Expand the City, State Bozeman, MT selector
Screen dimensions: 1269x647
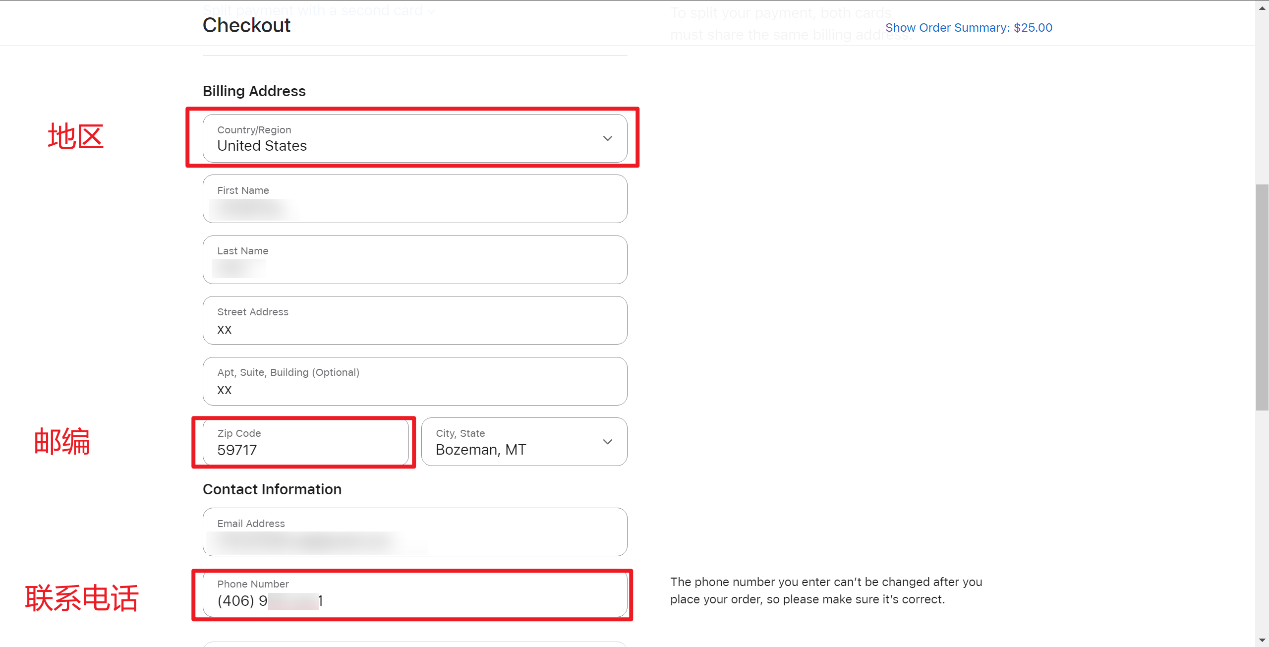(516, 442)
